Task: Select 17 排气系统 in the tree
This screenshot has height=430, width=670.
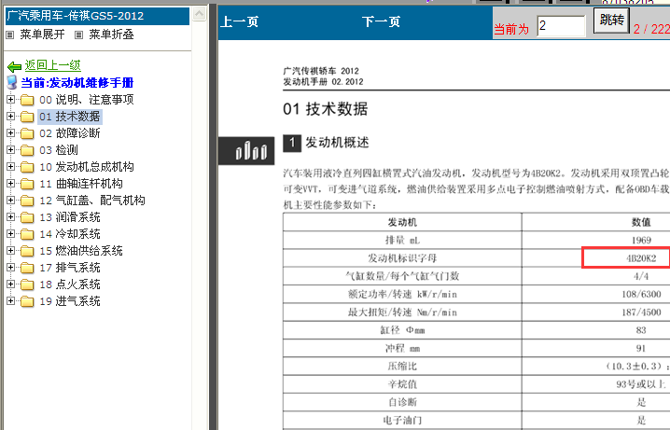Action: [x=70, y=268]
